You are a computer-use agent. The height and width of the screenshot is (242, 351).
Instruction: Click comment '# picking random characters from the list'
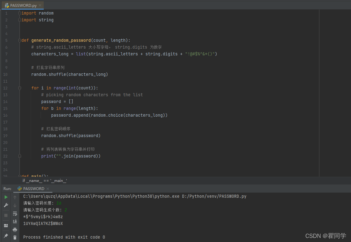click(x=92, y=95)
